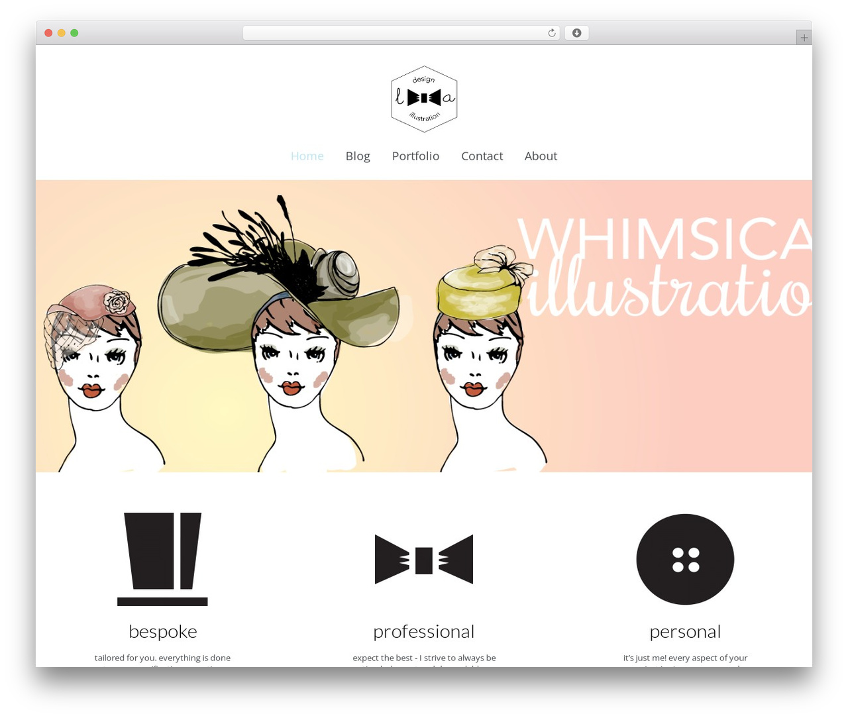Click the top hat bespoke icon
The height and width of the screenshot is (718, 848).
click(162, 559)
